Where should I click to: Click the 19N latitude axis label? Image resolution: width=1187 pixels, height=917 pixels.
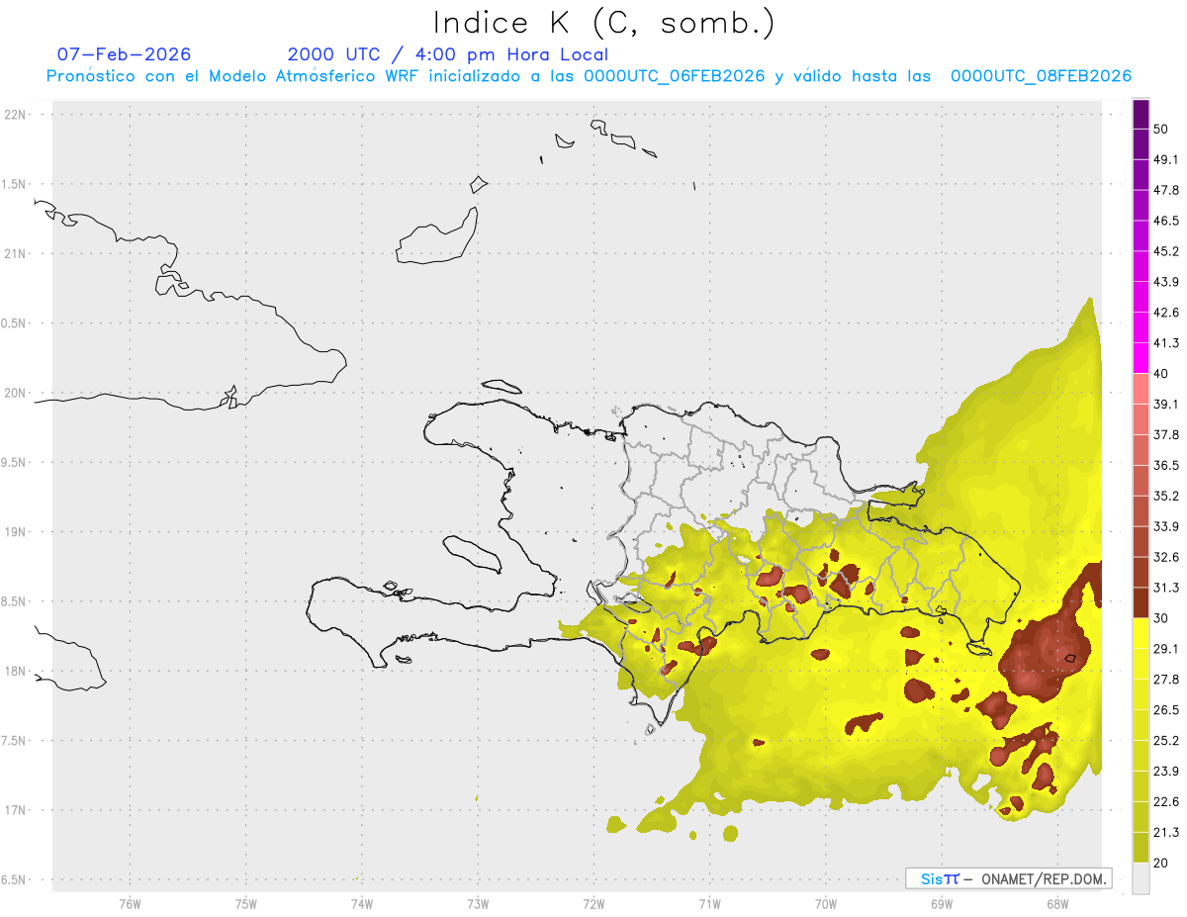(17, 531)
